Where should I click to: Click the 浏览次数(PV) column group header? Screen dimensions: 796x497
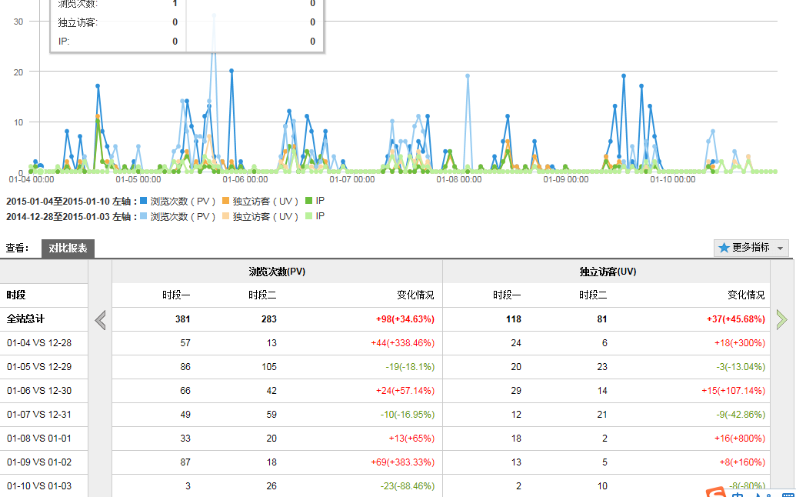(x=277, y=272)
